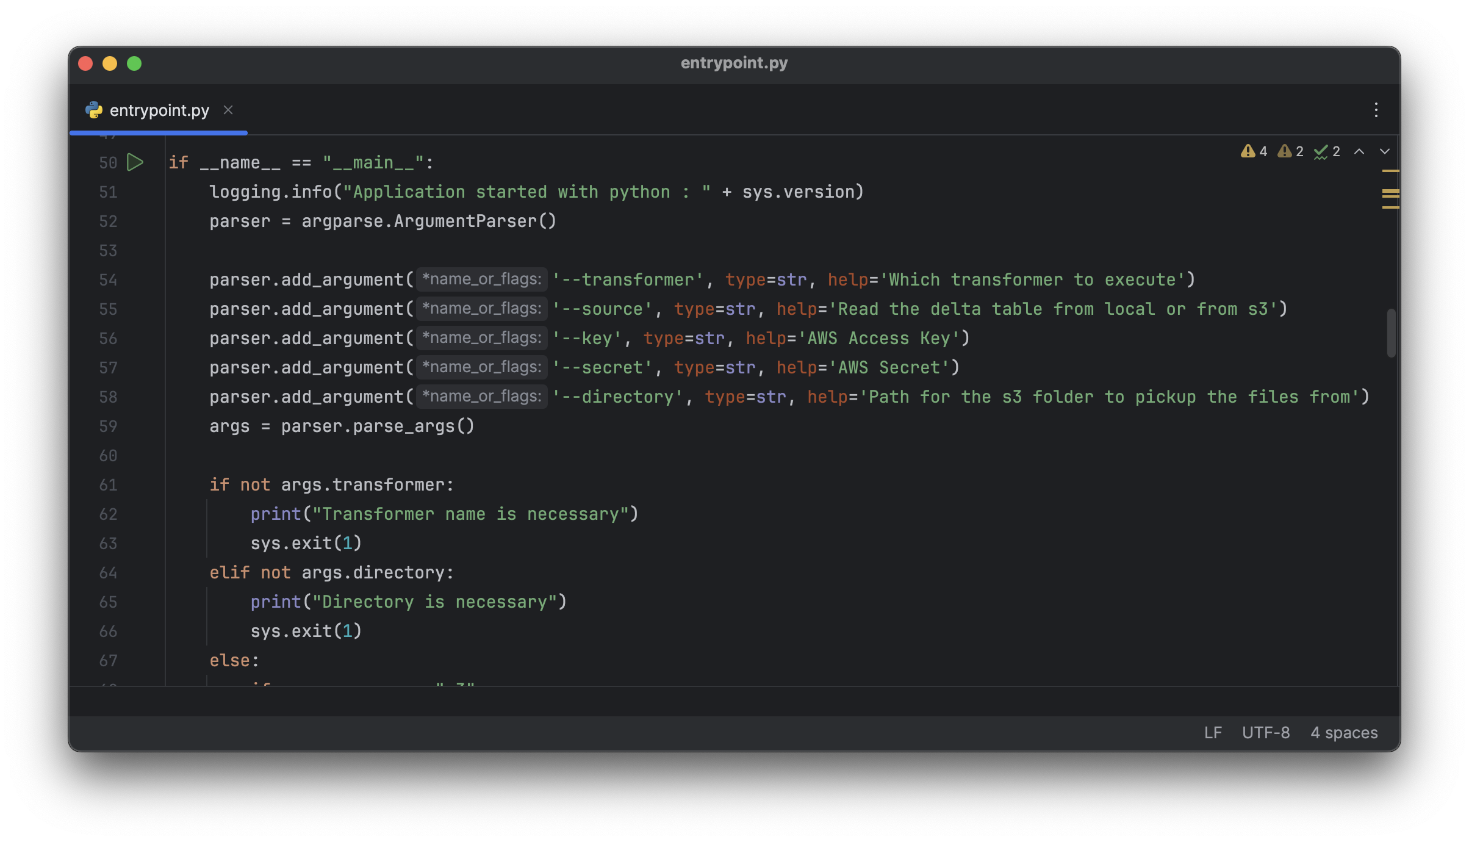Show the 2 typos indicator

[x=1327, y=151]
